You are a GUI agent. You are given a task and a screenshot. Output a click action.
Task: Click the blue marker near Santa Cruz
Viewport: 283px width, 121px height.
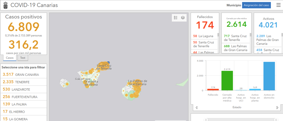coord(109,62)
